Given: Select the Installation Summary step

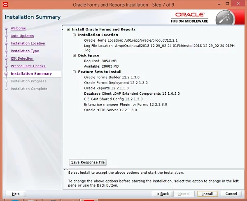Looking at the screenshot, I should (31, 74).
